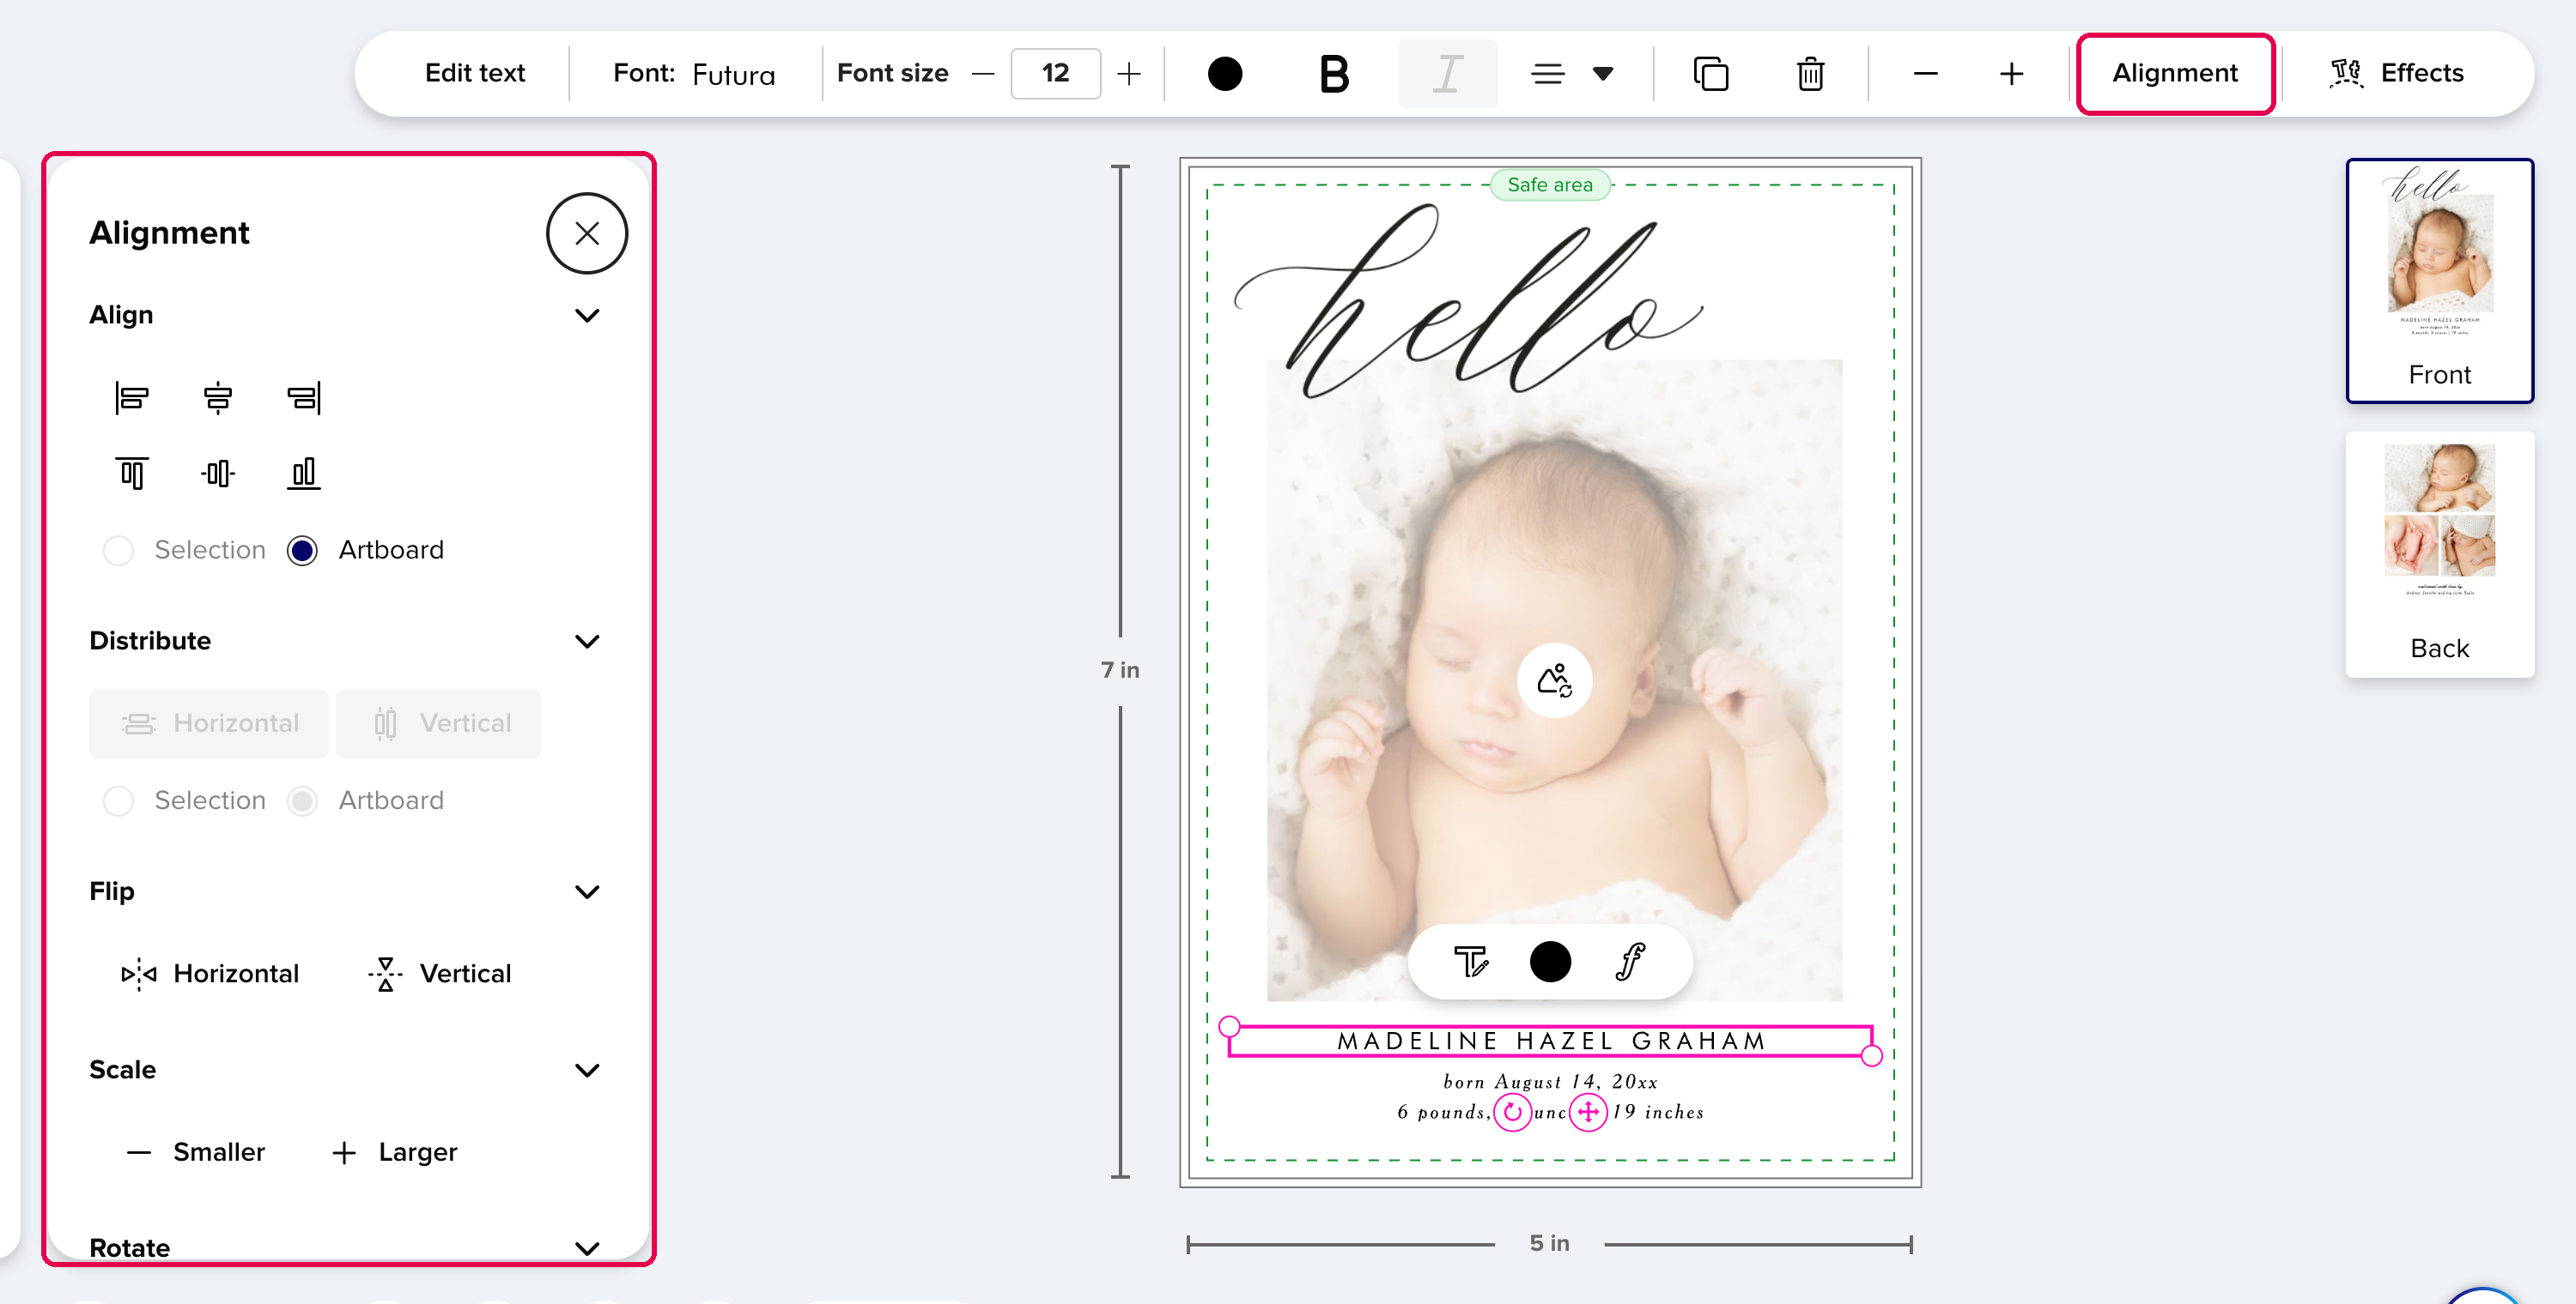Toggle italic text formatting

1447,74
